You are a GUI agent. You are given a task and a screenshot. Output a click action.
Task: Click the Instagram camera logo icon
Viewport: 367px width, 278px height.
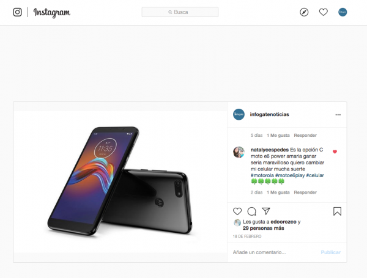17,12
